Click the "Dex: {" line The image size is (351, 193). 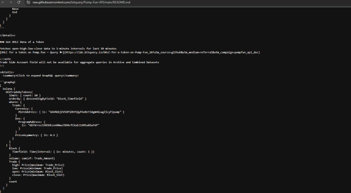[x=20, y=118]
